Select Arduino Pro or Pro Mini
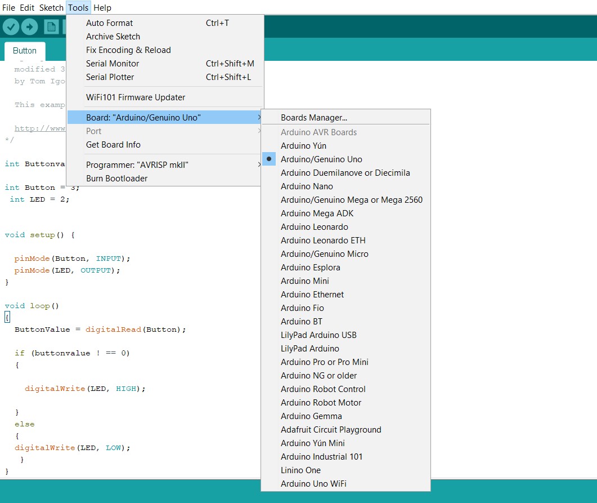Viewport: 597px width, 503px height. [345, 362]
